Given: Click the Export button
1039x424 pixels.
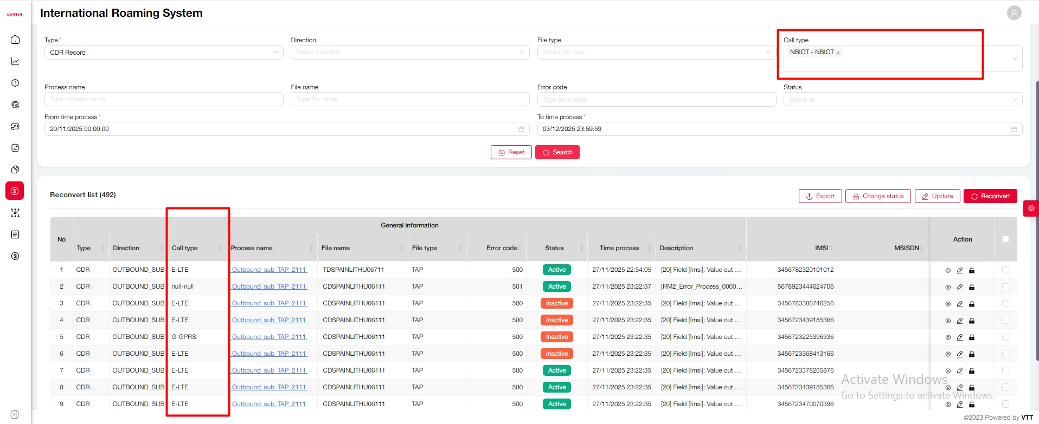Looking at the screenshot, I should (820, 196).
